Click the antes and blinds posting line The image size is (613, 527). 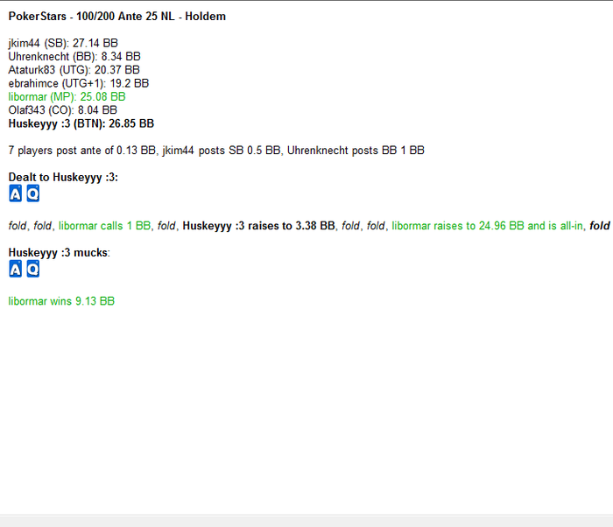216,151
